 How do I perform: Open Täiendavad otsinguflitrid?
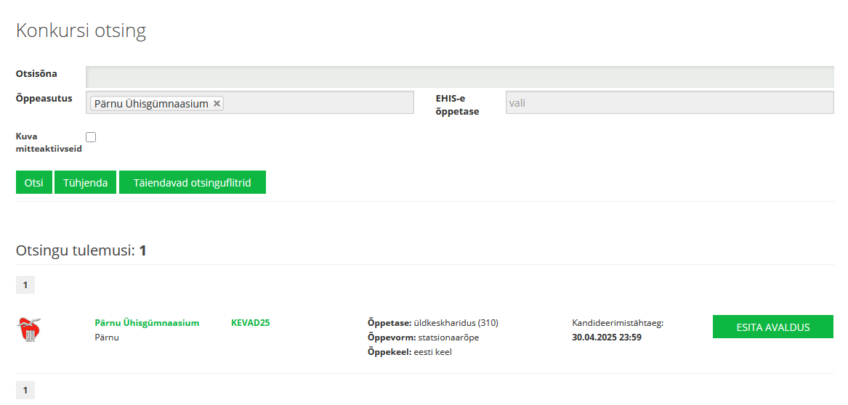click(x=193, y=183)
